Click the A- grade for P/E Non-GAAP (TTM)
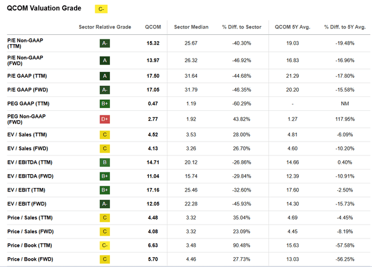The width and height of the screenshot is (372, 267). 105,43
